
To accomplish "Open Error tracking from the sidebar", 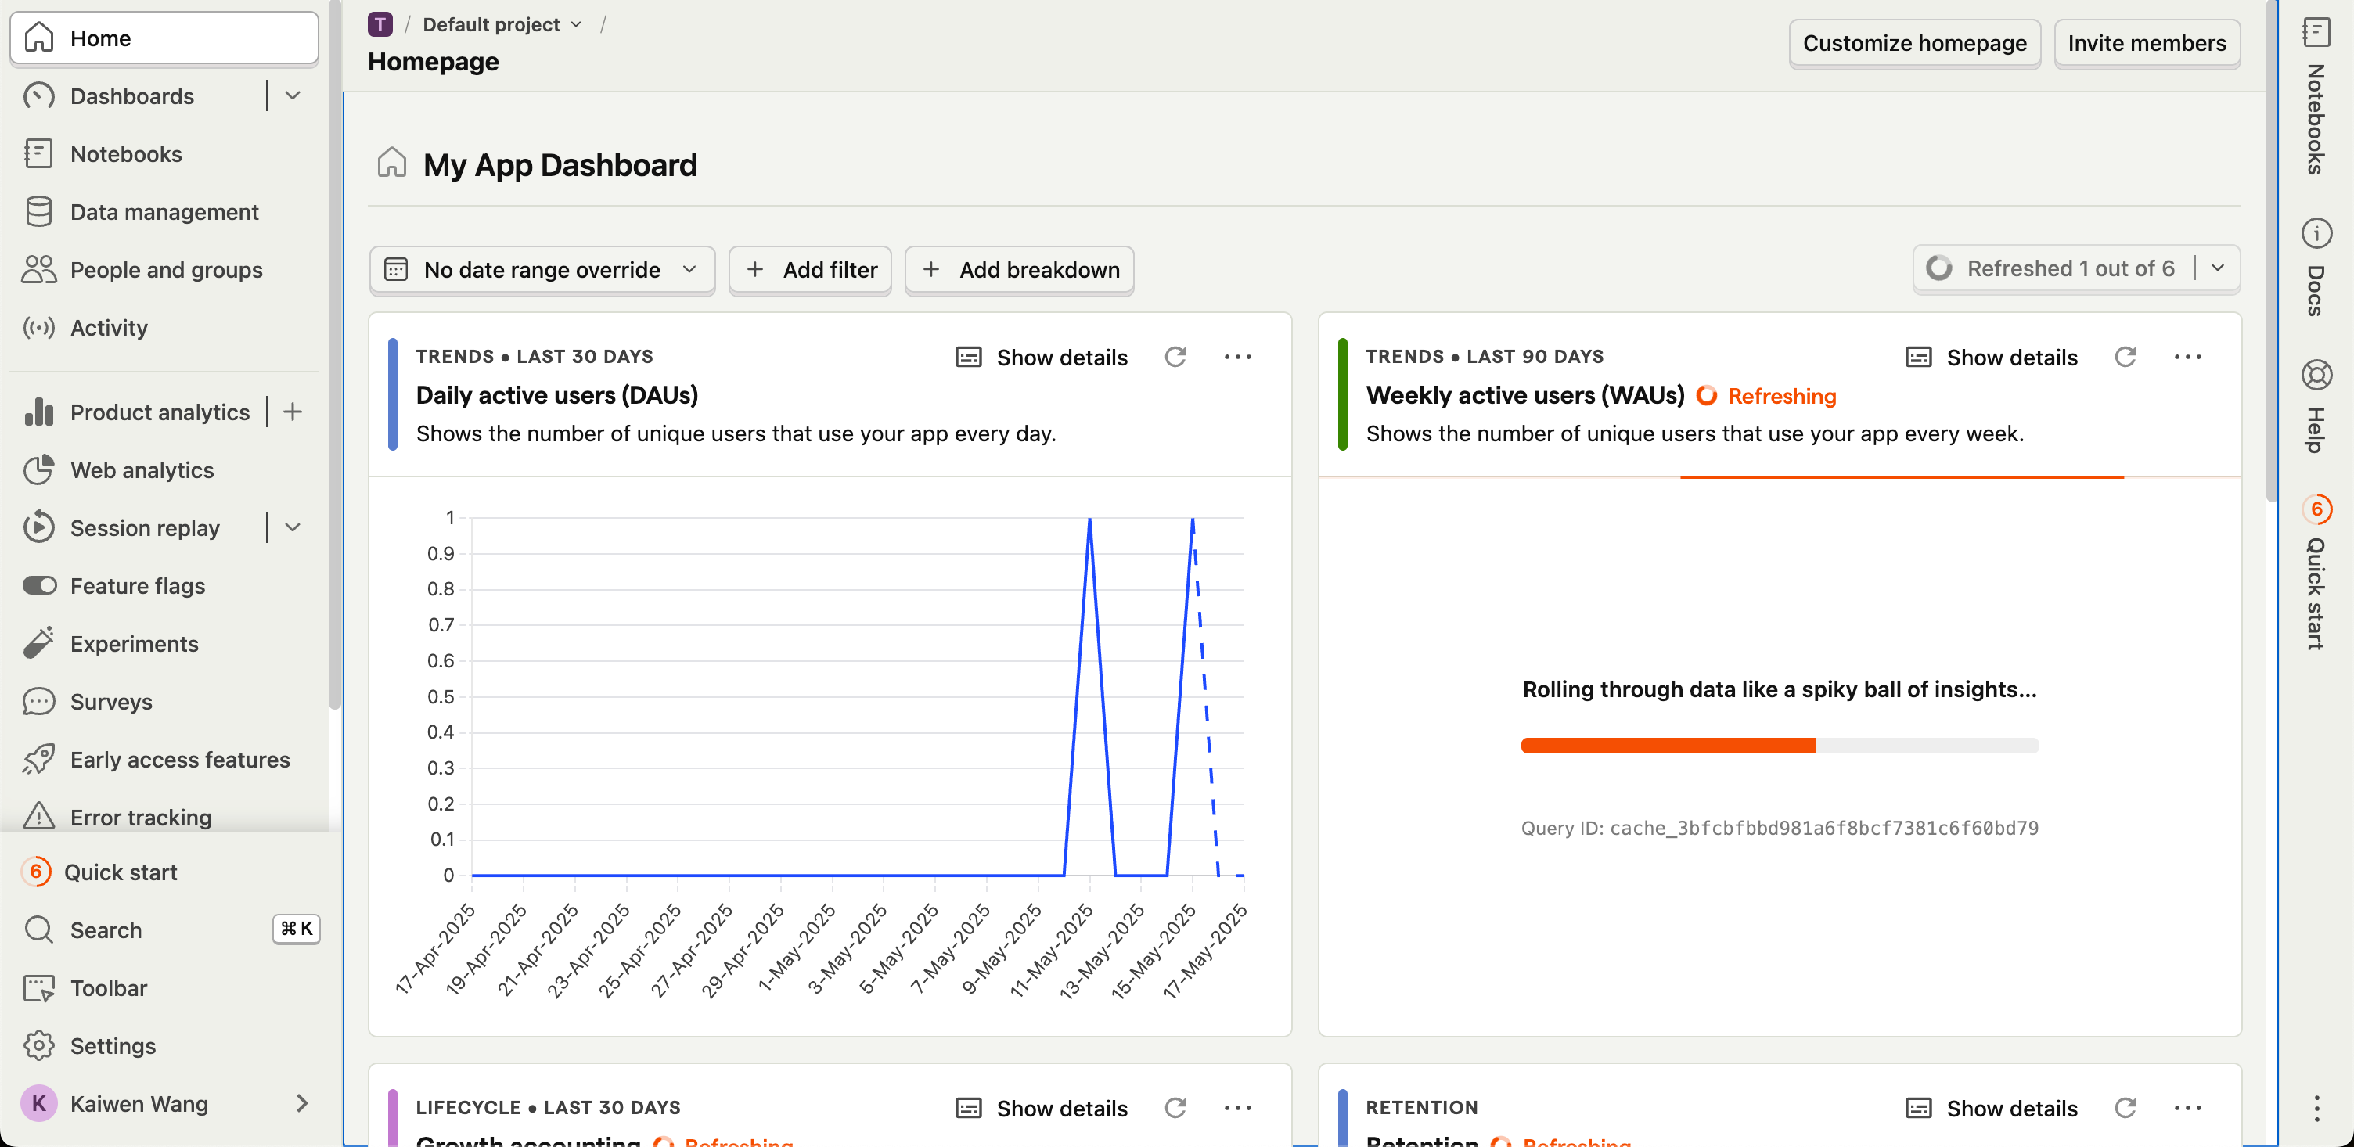I will 141,816.
